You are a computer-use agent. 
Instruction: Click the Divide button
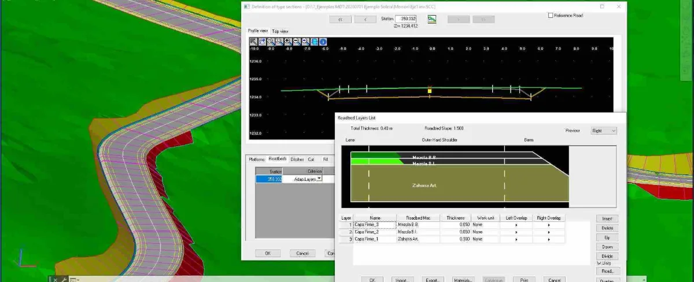[607, 256]
